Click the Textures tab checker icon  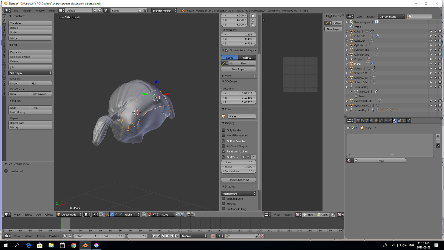point(399,121)
